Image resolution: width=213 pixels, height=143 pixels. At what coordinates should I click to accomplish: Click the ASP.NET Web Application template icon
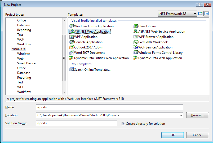coord(72,31)
